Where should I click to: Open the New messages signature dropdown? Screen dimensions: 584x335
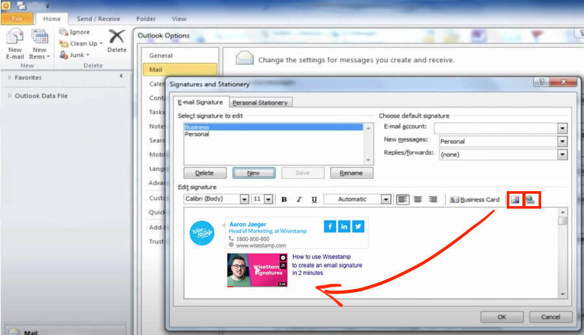563,141
